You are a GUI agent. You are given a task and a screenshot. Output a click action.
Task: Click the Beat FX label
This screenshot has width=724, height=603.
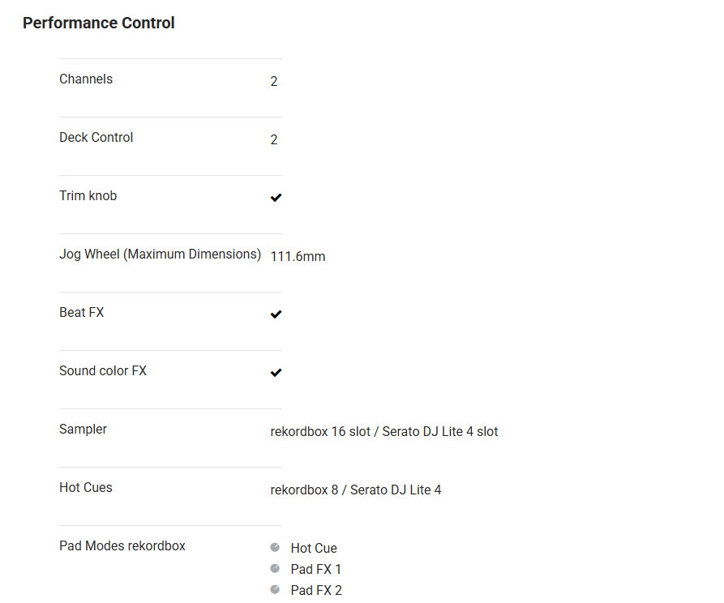pos(81,313)
